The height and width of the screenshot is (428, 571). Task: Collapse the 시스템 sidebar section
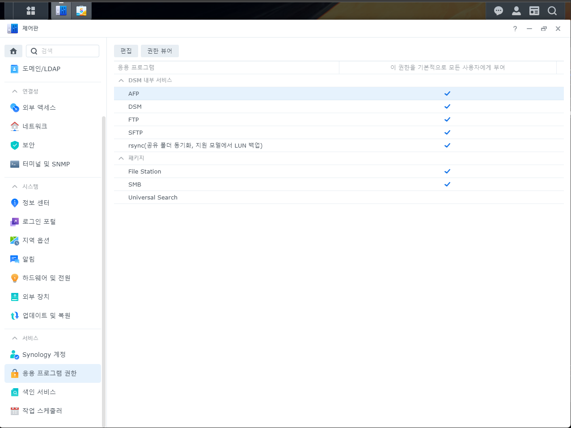(x=15, y=186)
